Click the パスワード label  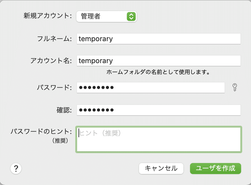pos(54,88)
